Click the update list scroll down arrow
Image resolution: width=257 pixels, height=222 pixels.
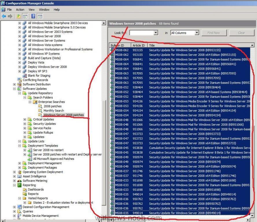[x=252, y=215]
